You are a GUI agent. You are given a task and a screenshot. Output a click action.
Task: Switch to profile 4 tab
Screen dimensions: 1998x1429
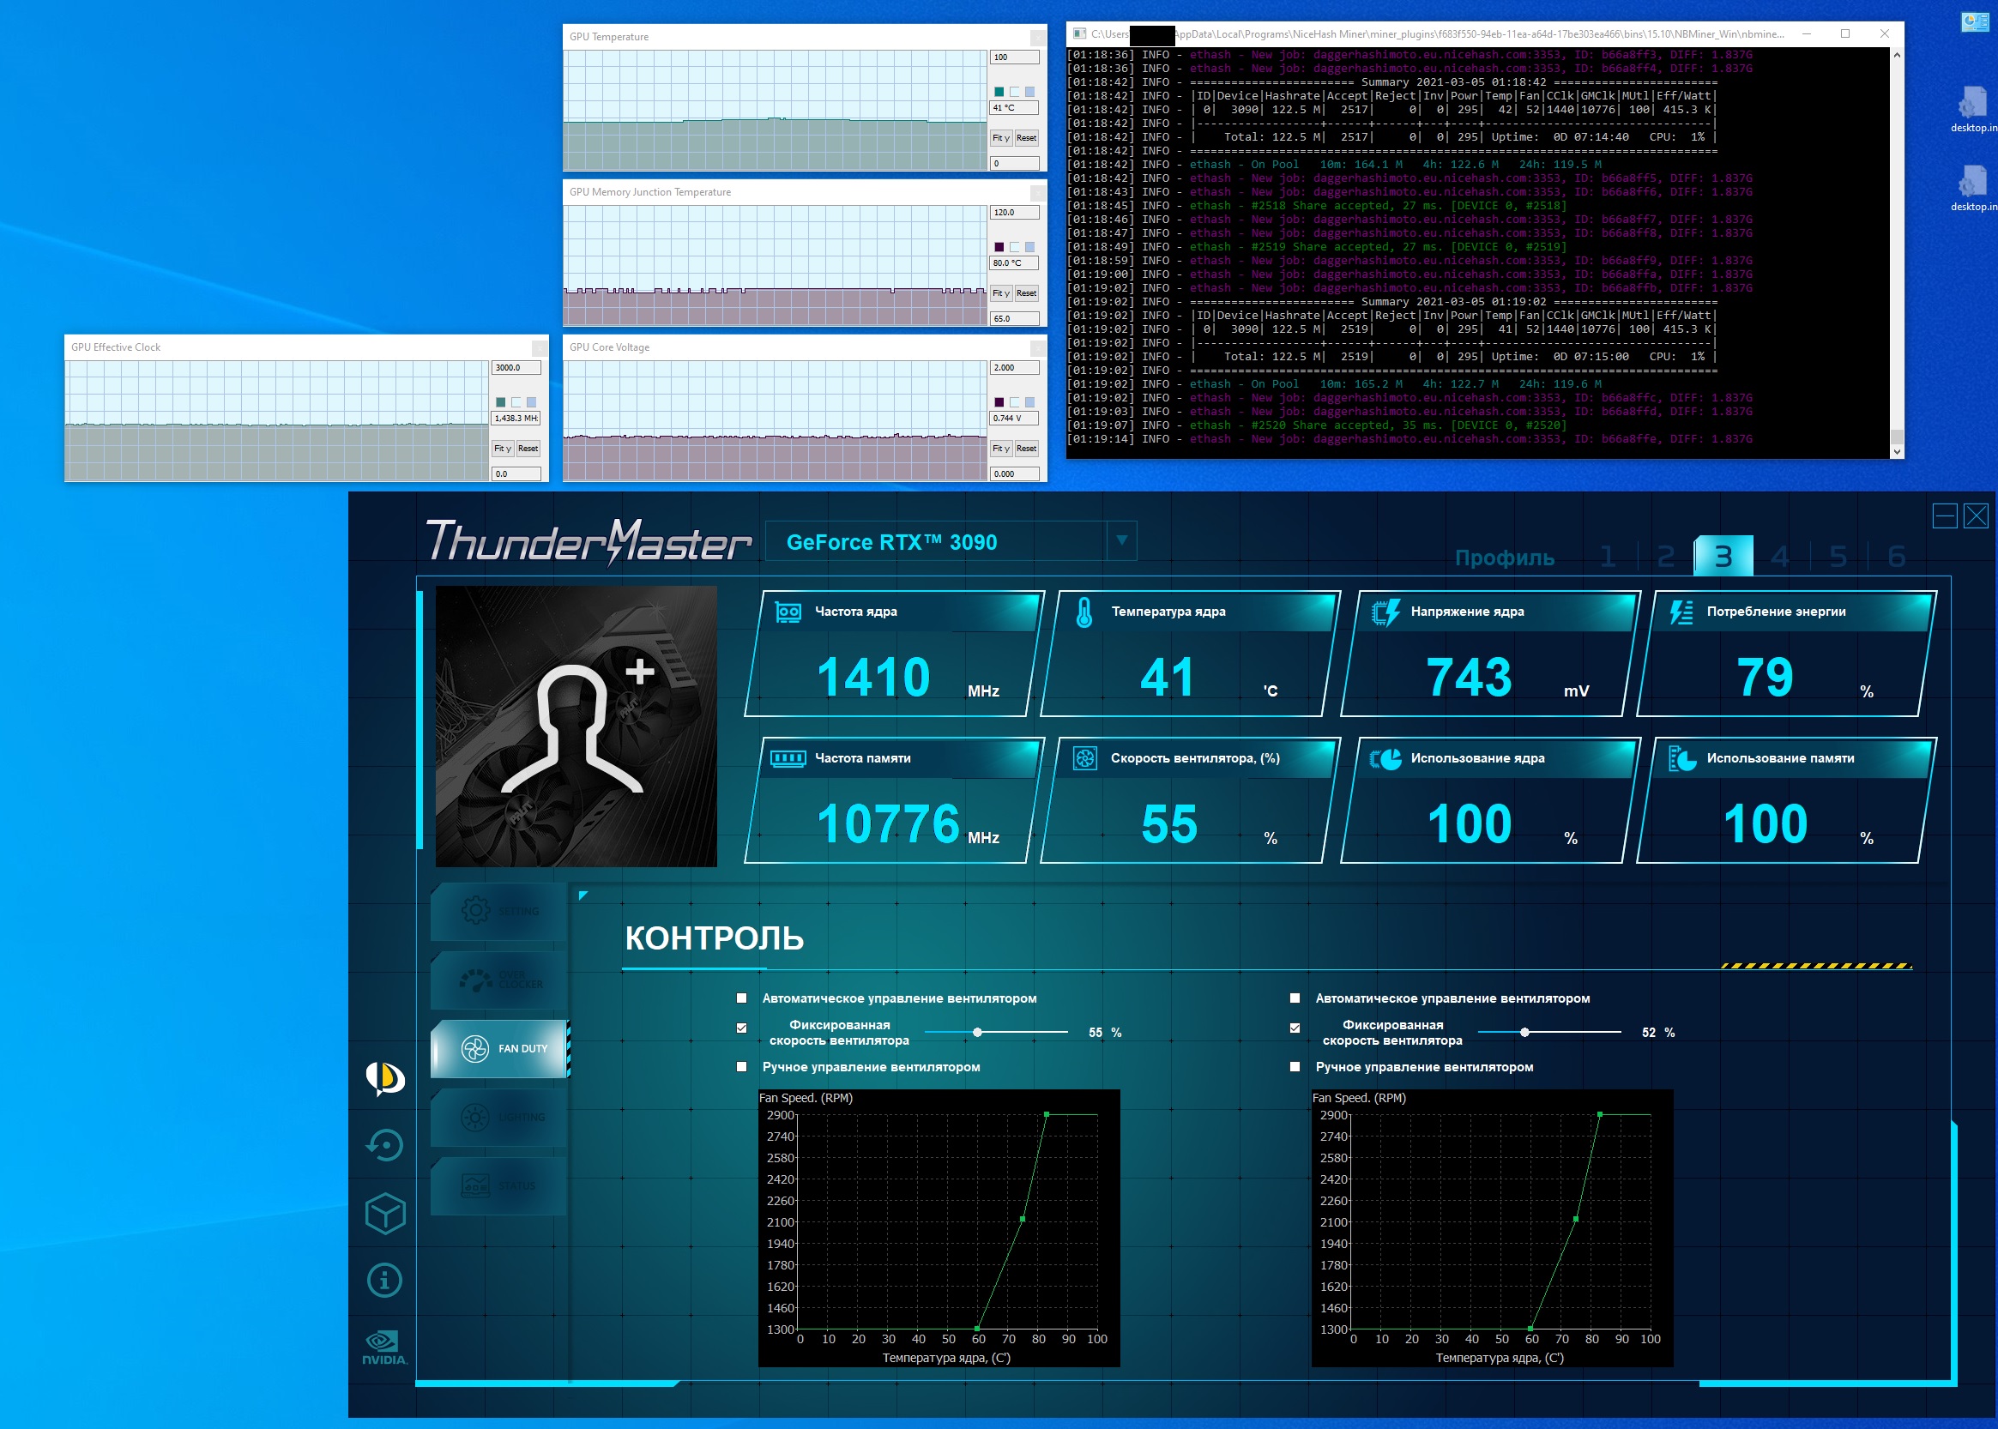[x=1780, y=556]
